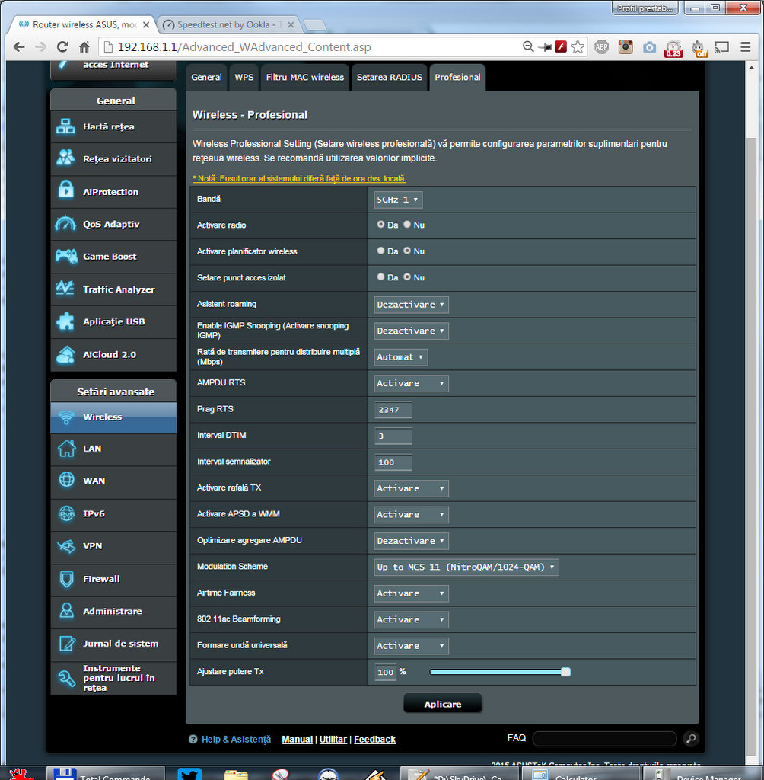
Task: Open the Hartă rețea network map icon
Action: point(66,127)
